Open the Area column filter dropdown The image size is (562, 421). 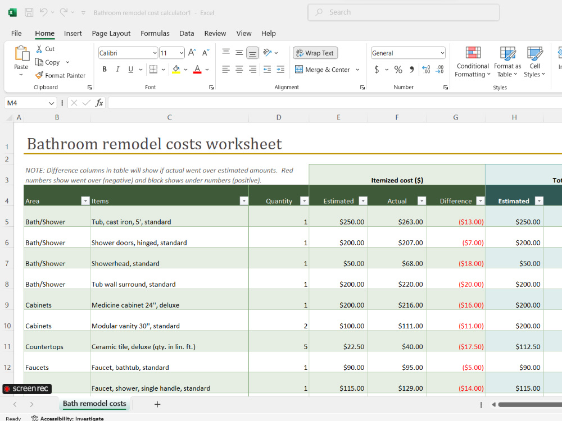pyautogui.click(x=85, y=200)
